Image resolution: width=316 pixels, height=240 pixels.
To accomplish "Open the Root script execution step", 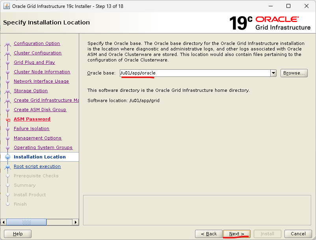I will (37, 166).
